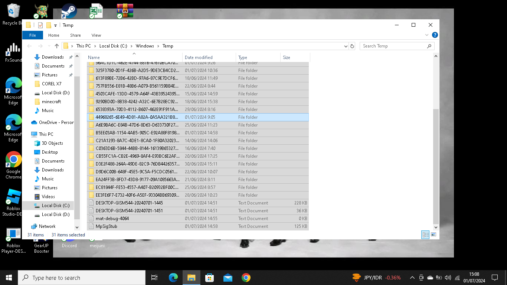The width and height of the screenshot is (507, 285).
Task: Open Task View on the taskbar
Action: (154, 278)
